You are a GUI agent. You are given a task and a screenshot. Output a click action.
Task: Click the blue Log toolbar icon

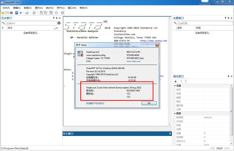click(16, 13)
